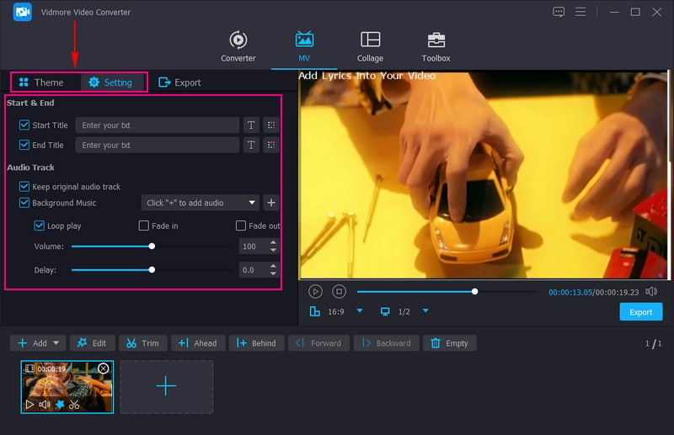
Task: Open the Collage tab
Action: [x=370, y=47]
